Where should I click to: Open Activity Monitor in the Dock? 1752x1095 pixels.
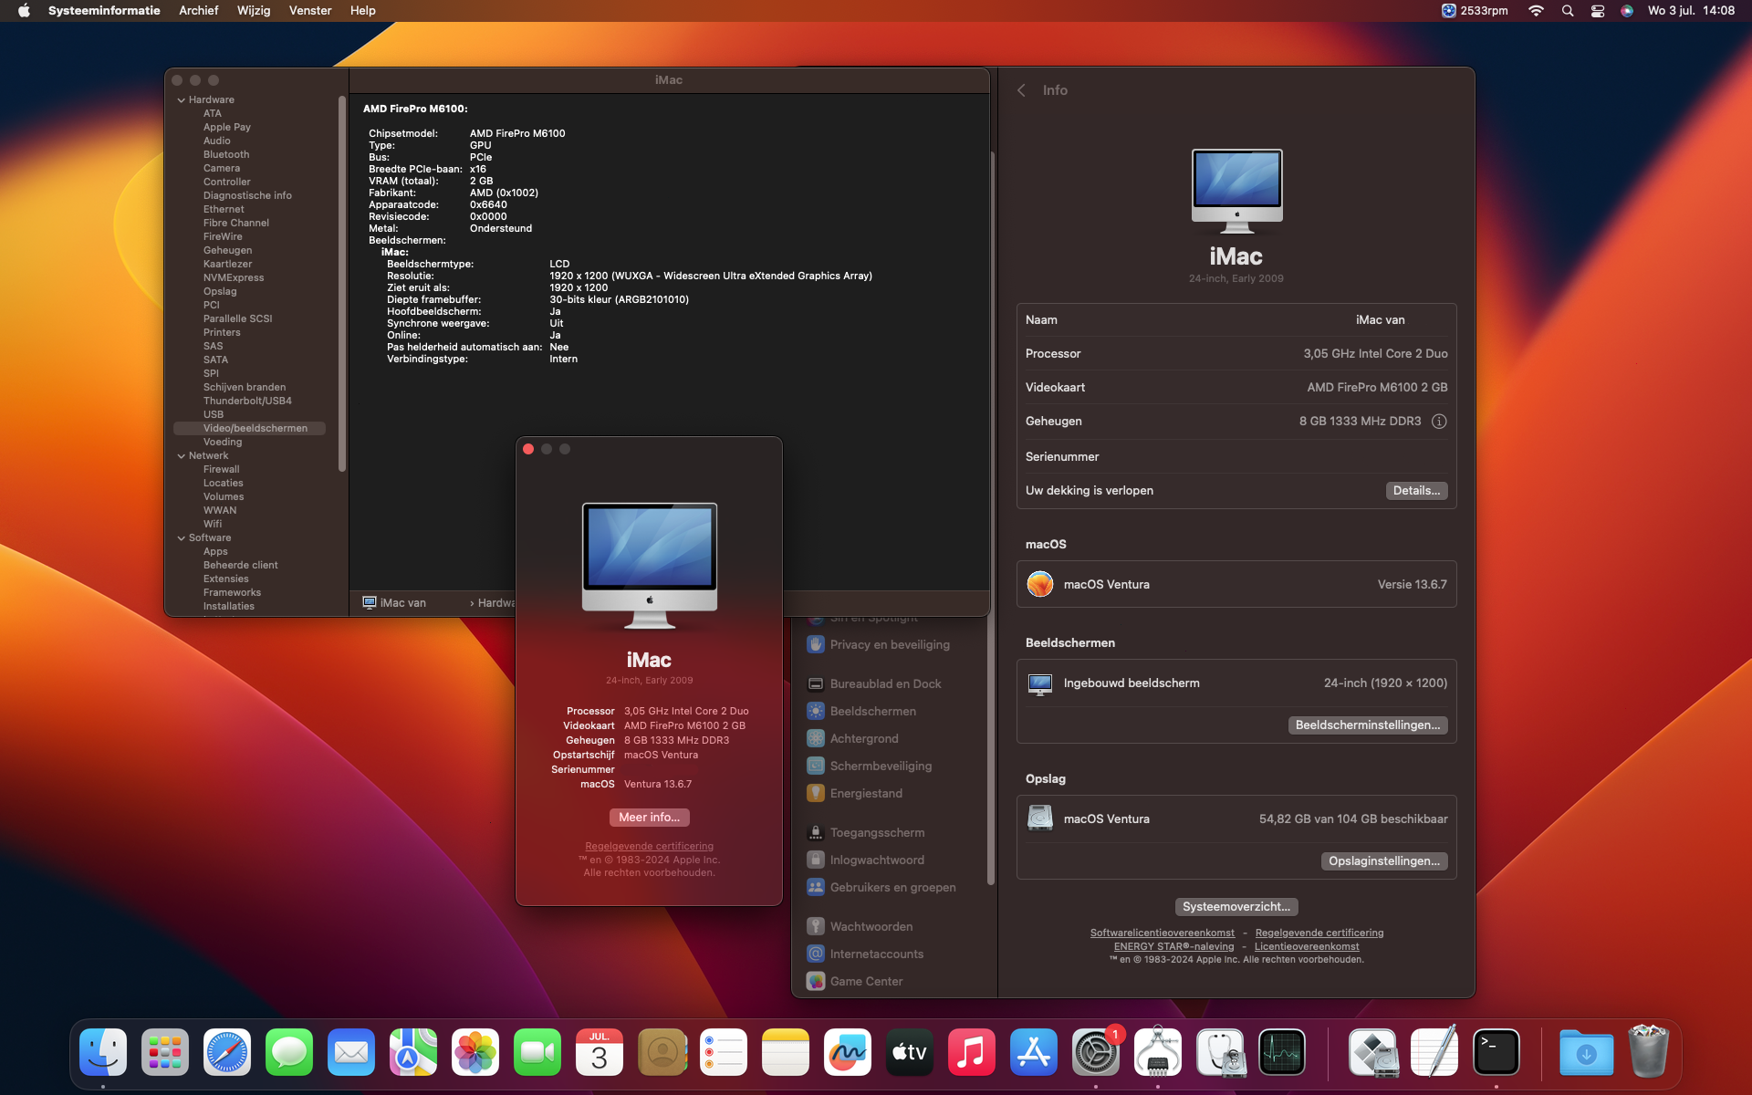click(x=1282, y=1052)
